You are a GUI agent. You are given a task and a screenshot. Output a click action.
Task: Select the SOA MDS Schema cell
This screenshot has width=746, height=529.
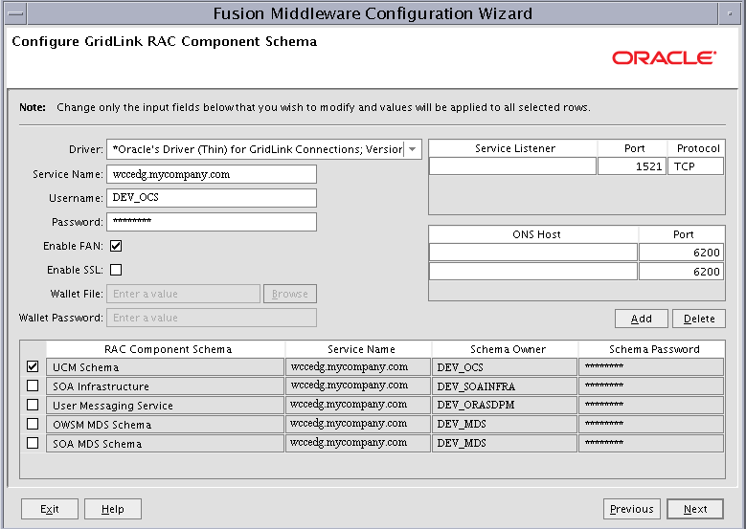pyautogui.click(x=165, y=443)
